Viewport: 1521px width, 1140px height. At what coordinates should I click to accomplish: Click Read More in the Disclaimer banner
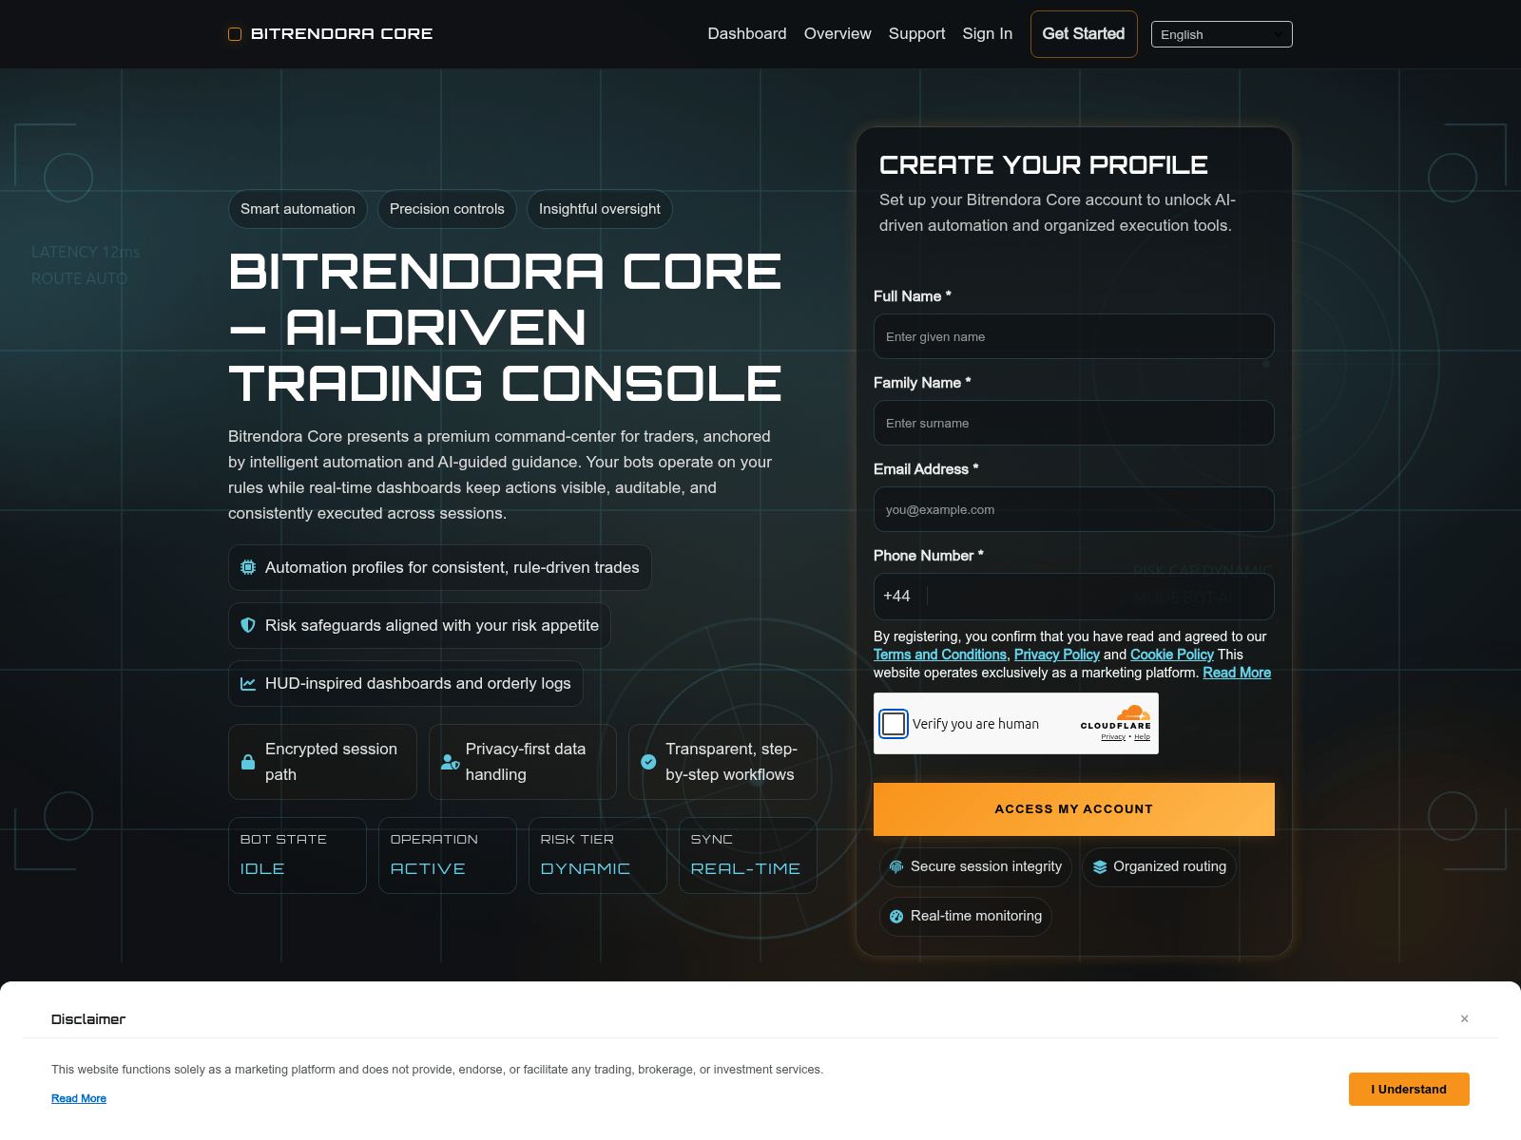[x=79, y=1099]
